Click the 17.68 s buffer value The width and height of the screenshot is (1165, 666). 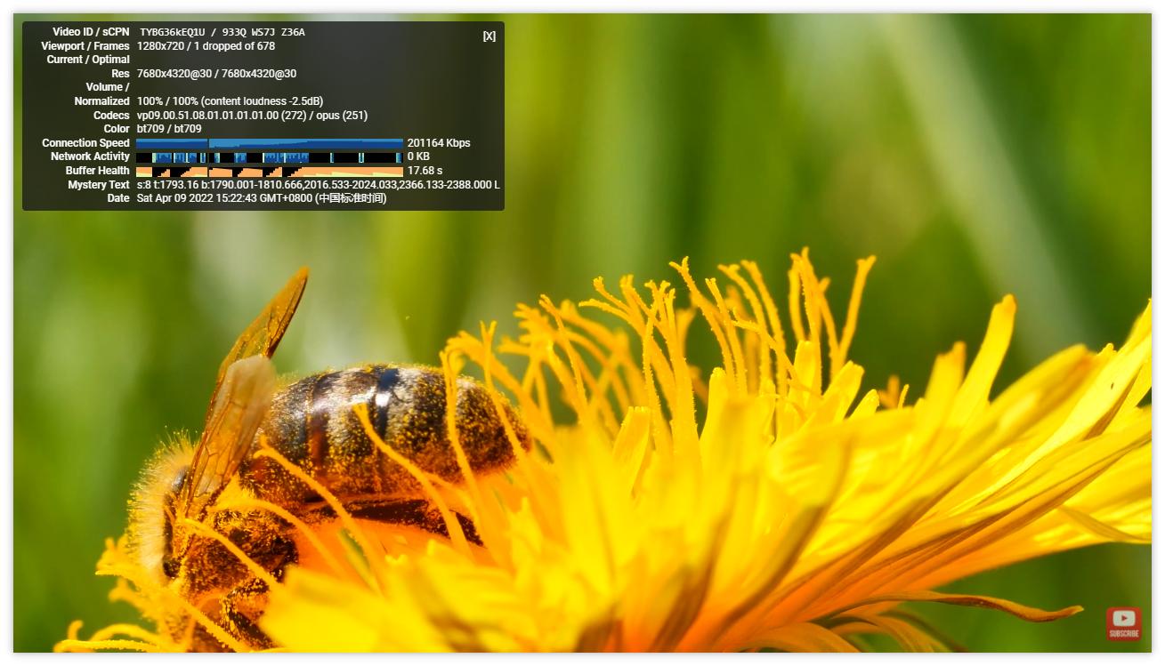pyautogui.click(x=425, y=171)
